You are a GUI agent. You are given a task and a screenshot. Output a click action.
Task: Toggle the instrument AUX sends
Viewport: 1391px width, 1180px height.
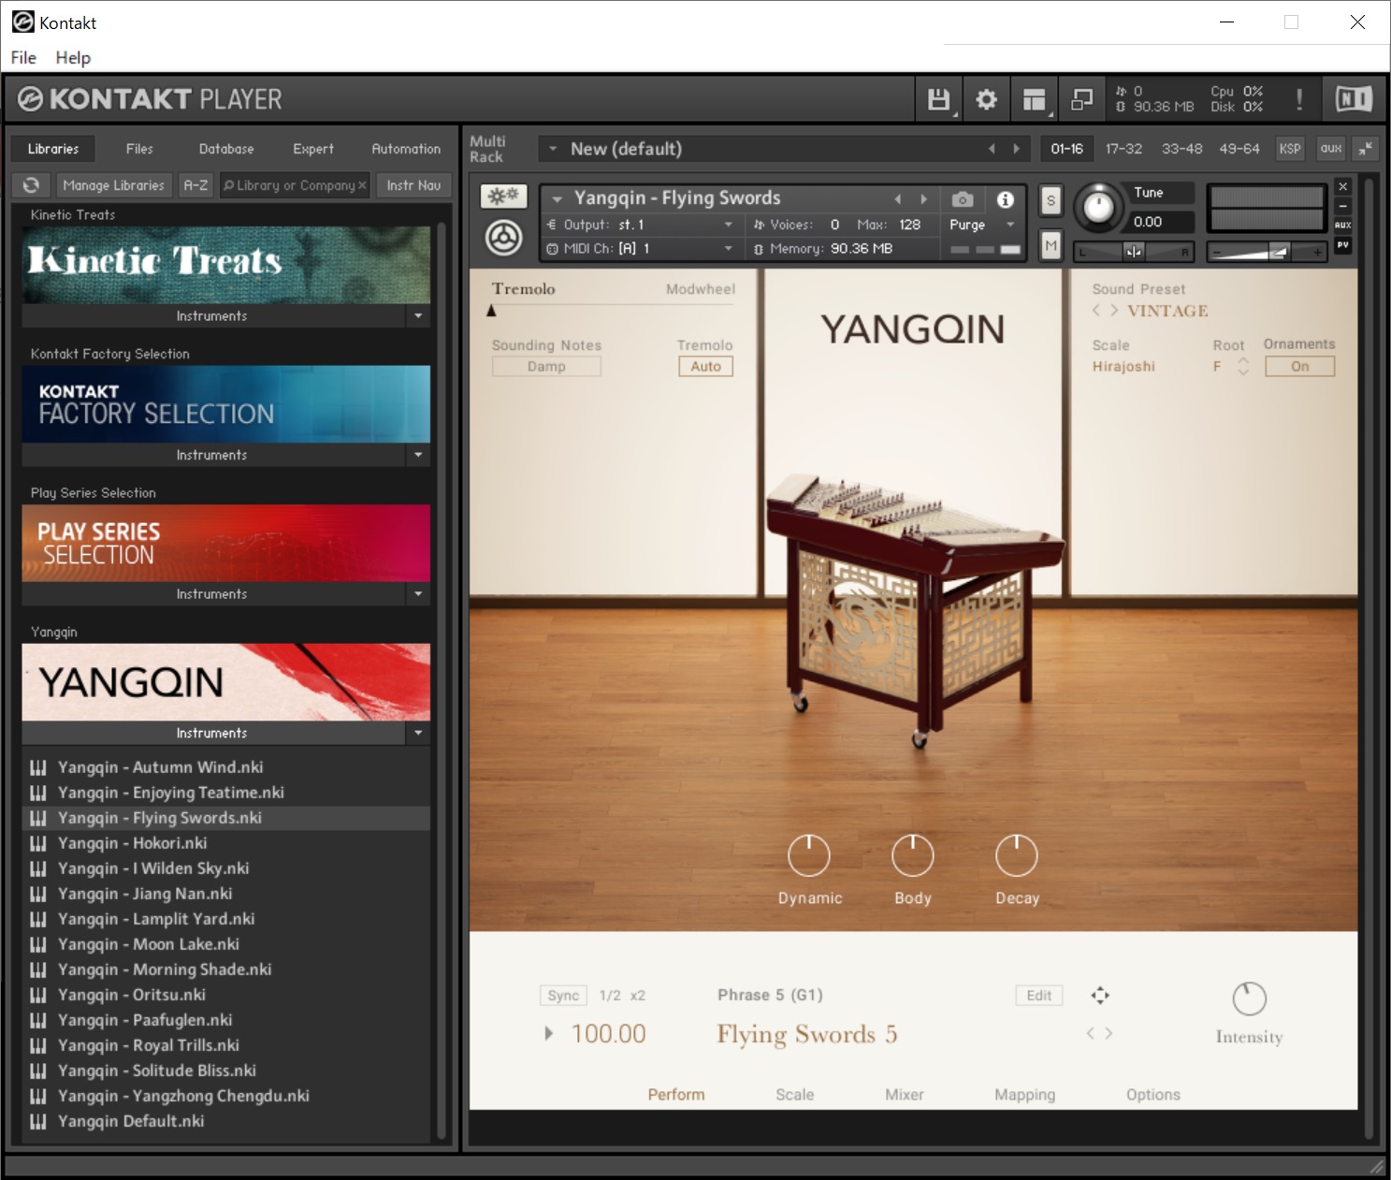click(x=1342, y=225)
